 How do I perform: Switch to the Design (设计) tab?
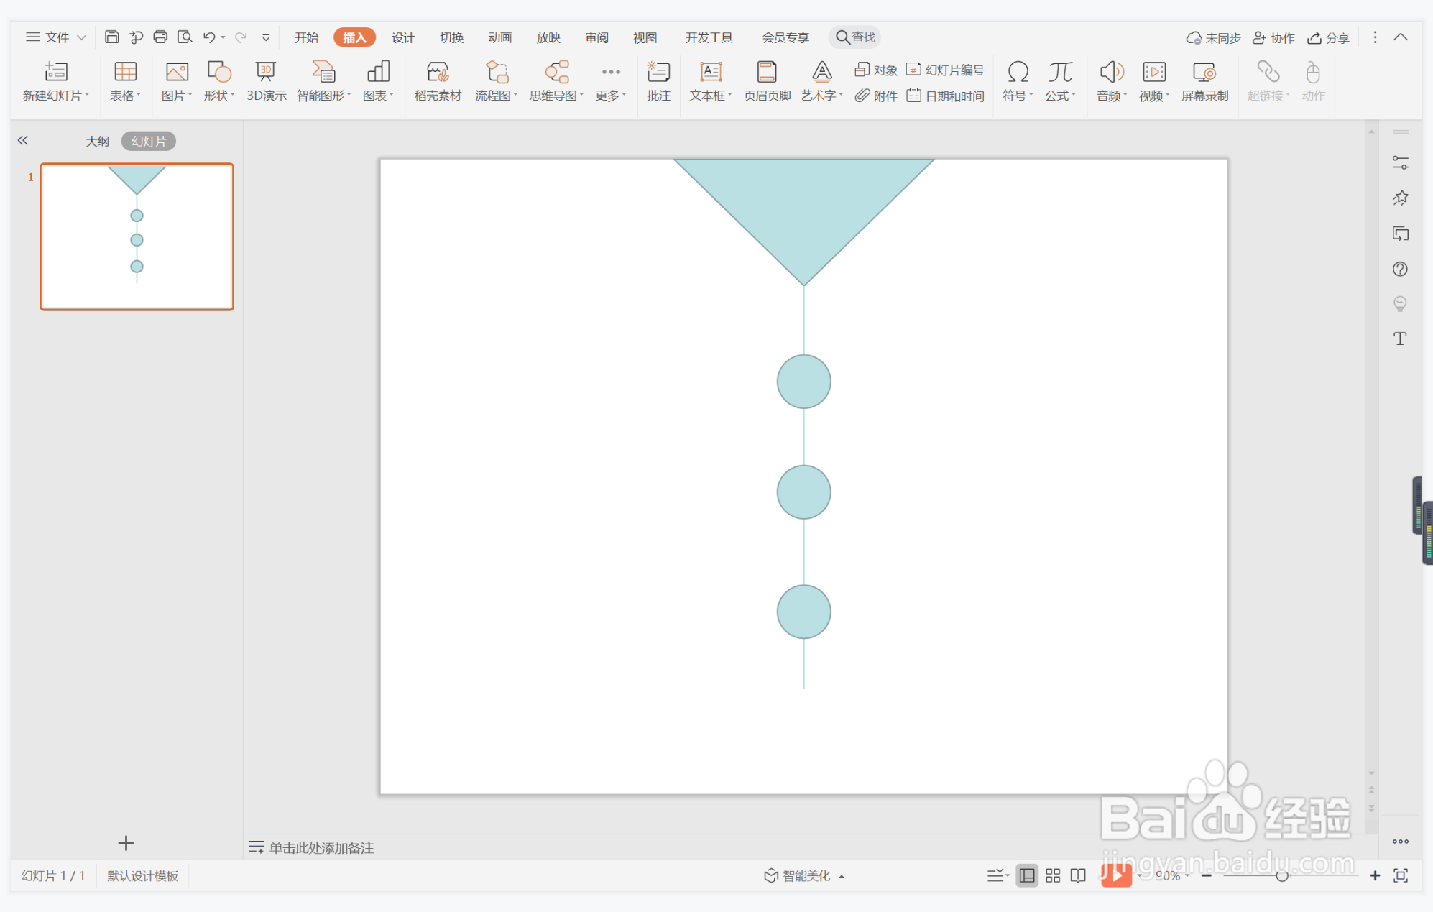tap(402, 37)
